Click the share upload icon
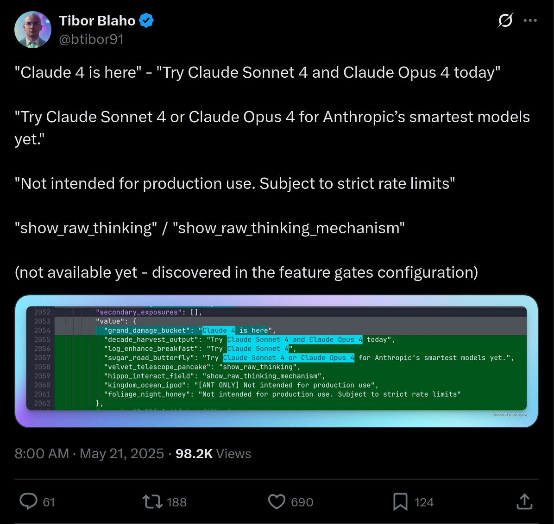 pos(524,501)
